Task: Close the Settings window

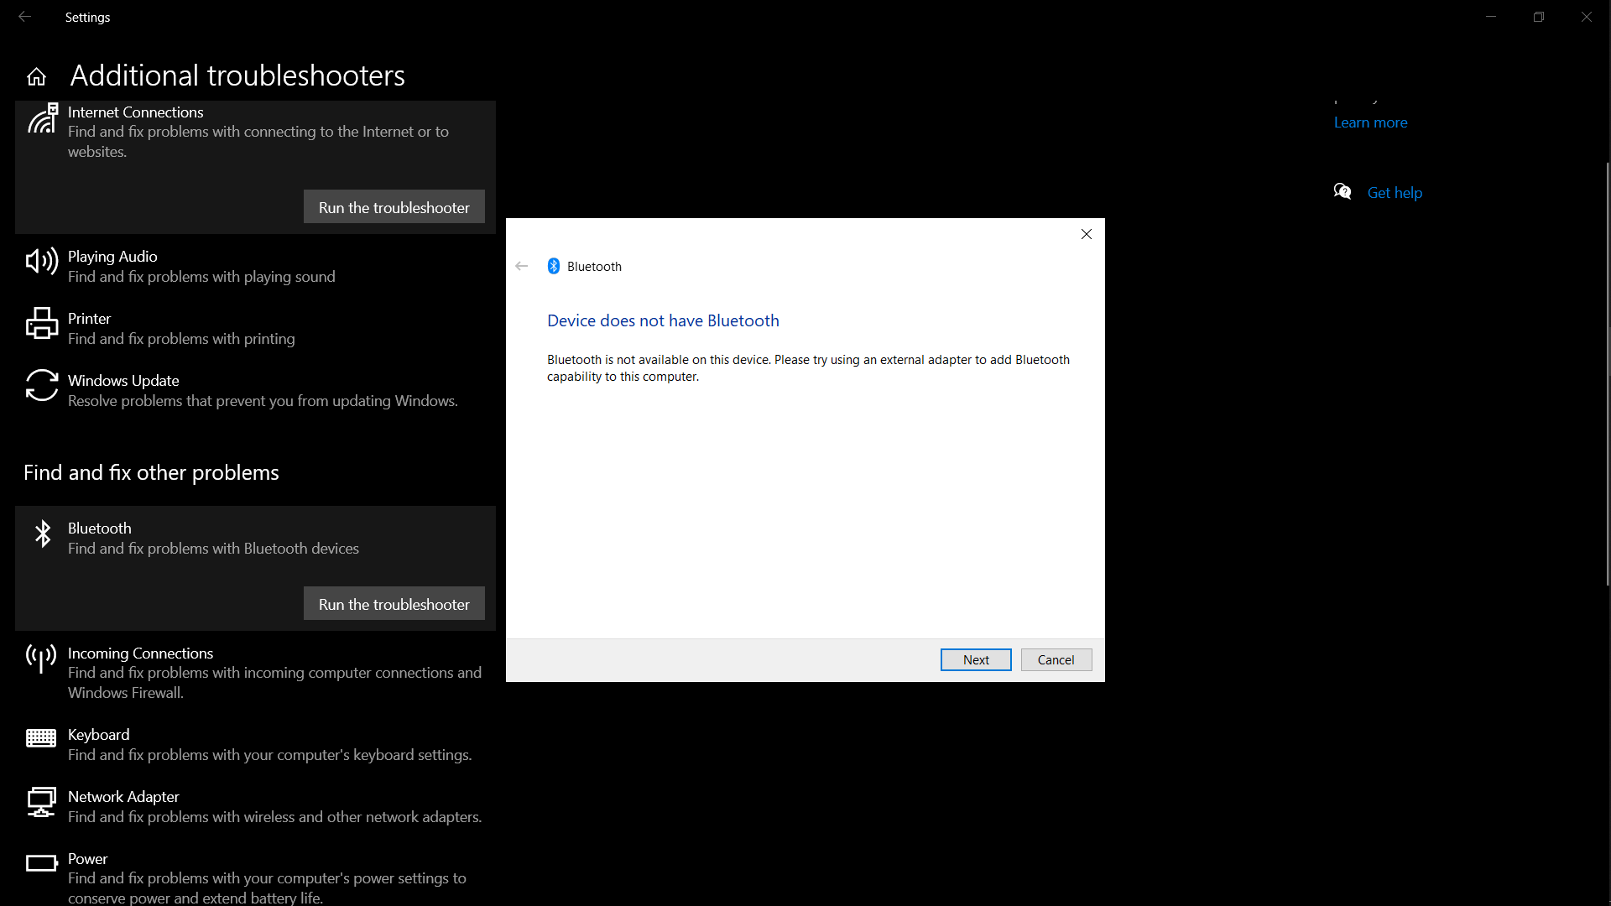Action: (x=1587, y=17)
